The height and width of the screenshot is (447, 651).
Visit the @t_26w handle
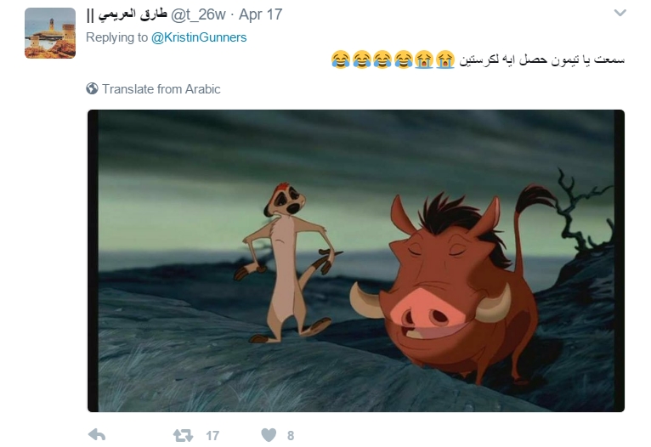[198, 14]
